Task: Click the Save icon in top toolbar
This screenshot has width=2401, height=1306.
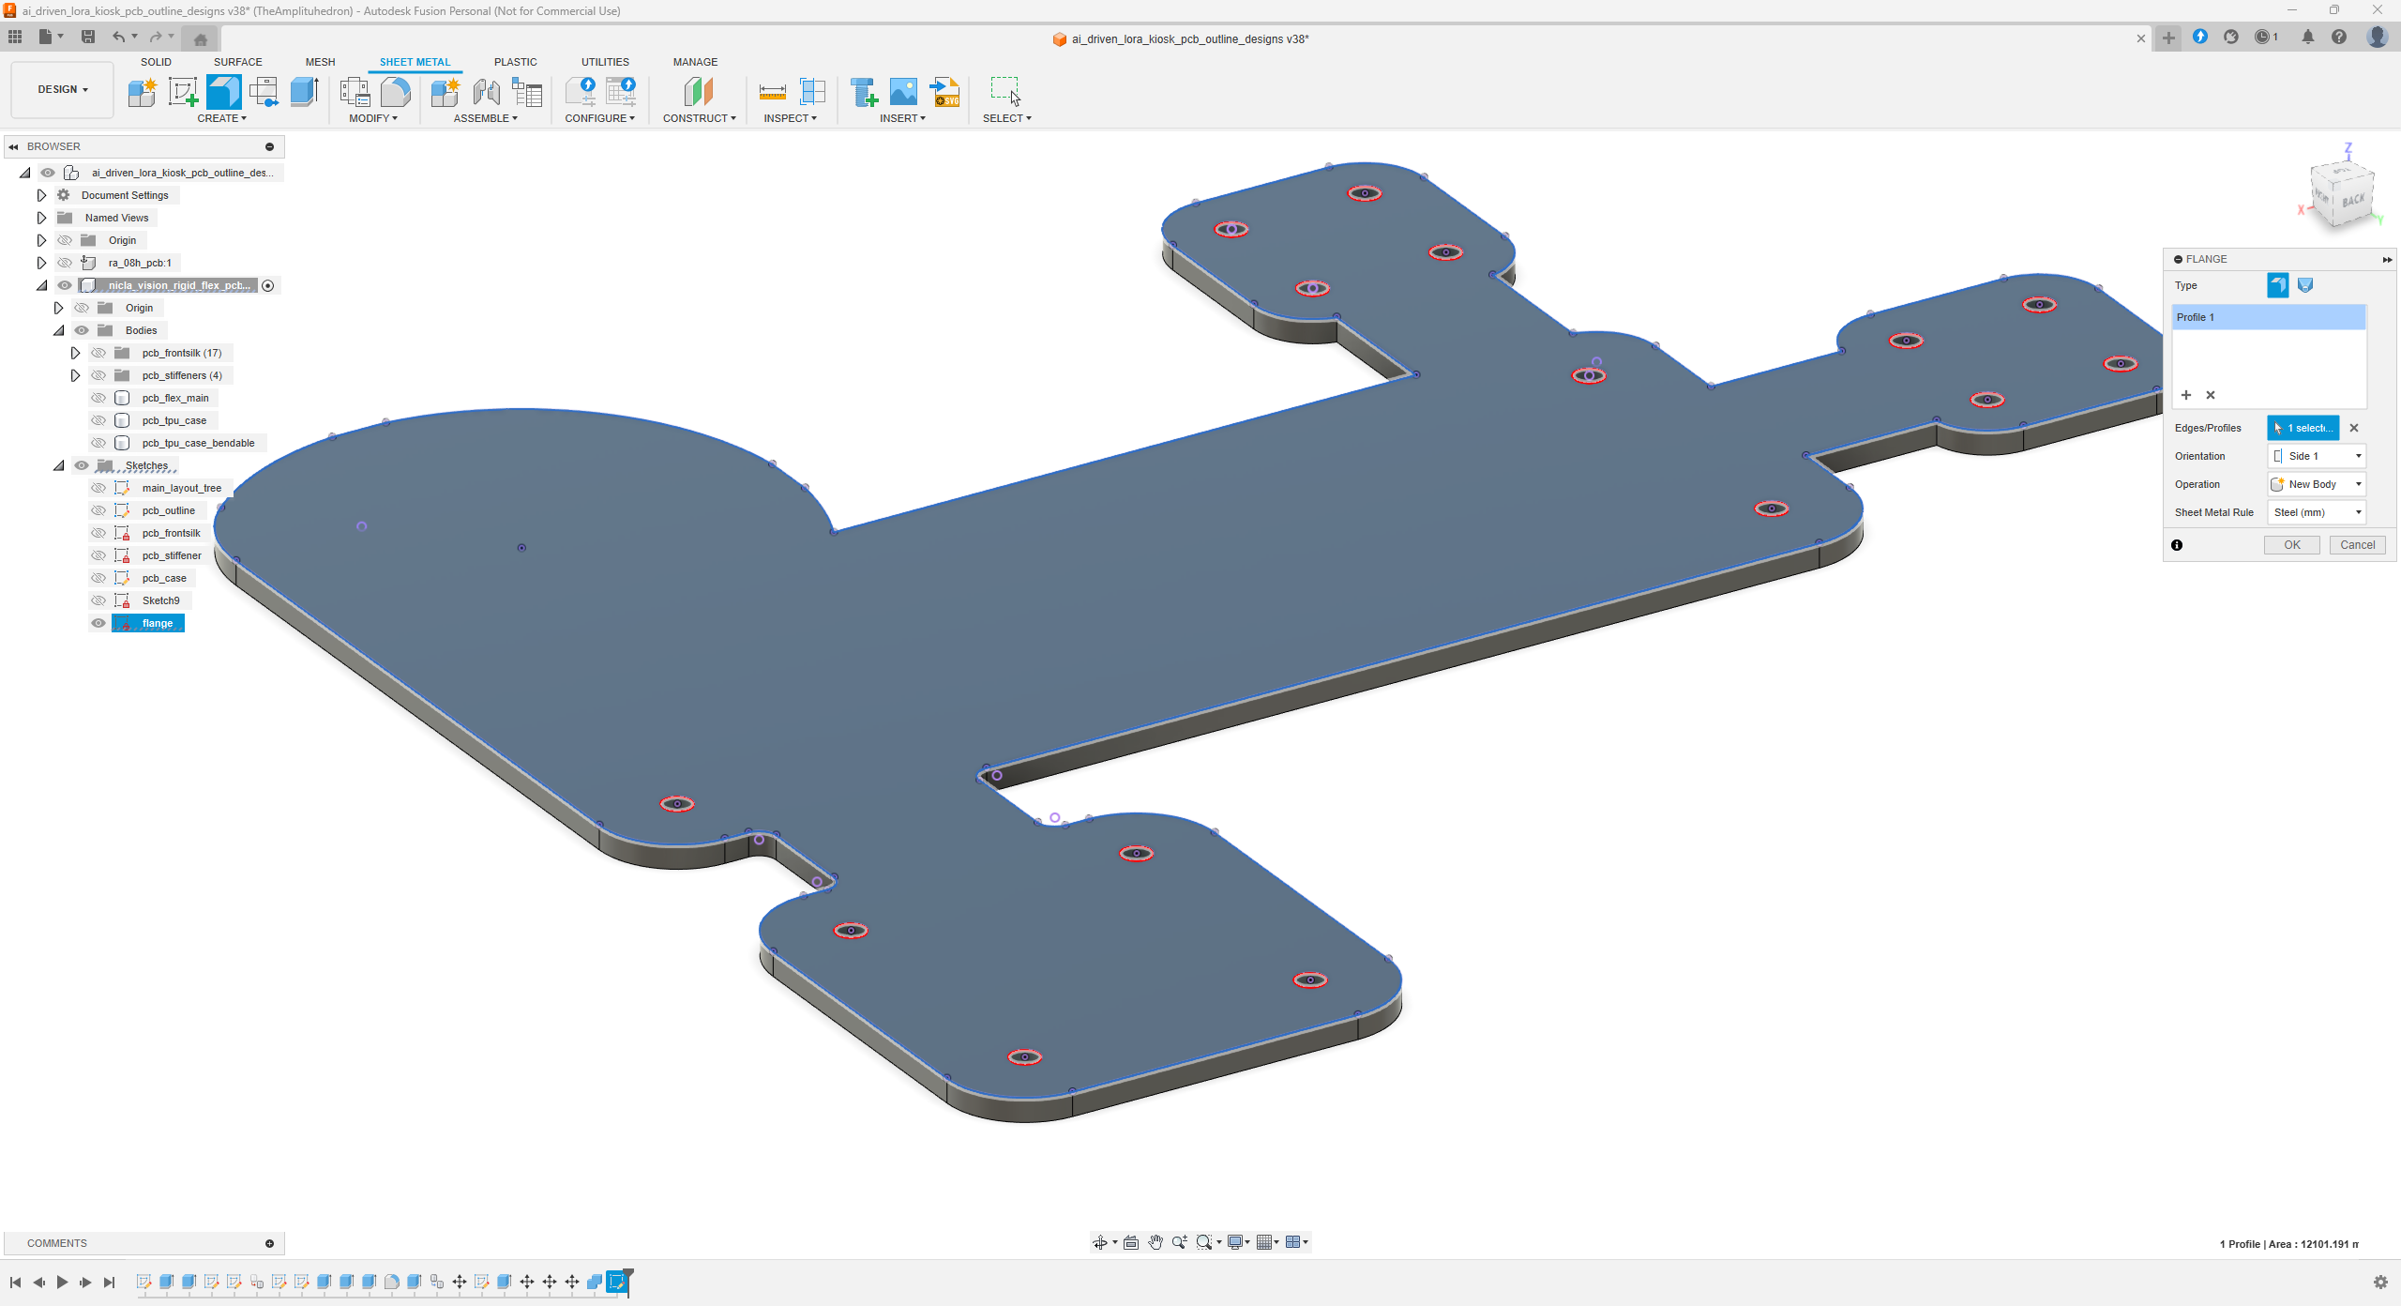Action: [x=88, y=37]
